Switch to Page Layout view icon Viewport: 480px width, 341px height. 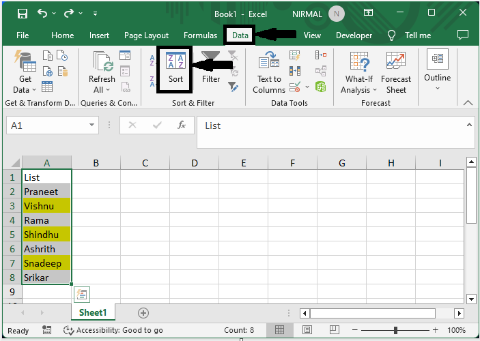pos(307,329)
